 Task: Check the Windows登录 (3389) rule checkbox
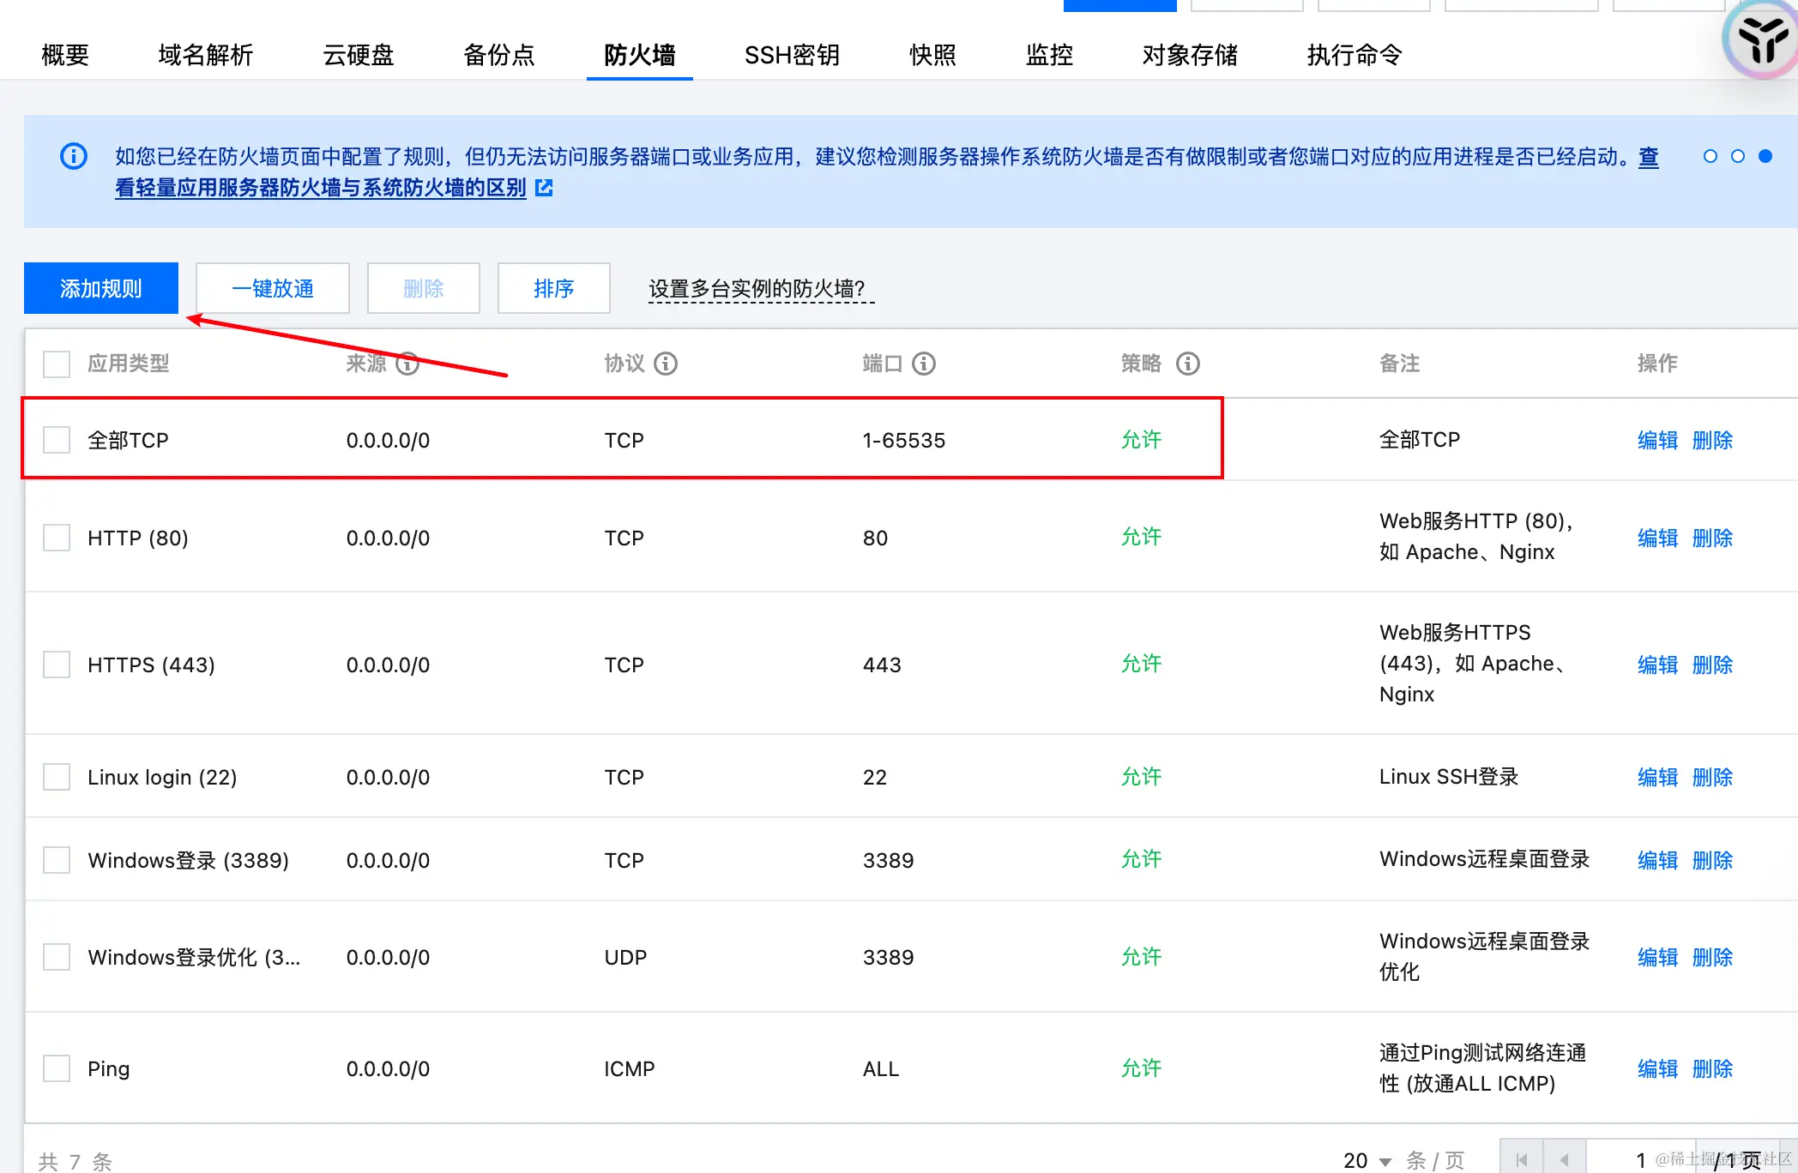tap(57, 860)
